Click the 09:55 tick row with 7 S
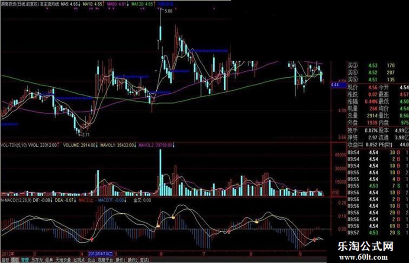The image size is (409, 263). pos(378,186)
